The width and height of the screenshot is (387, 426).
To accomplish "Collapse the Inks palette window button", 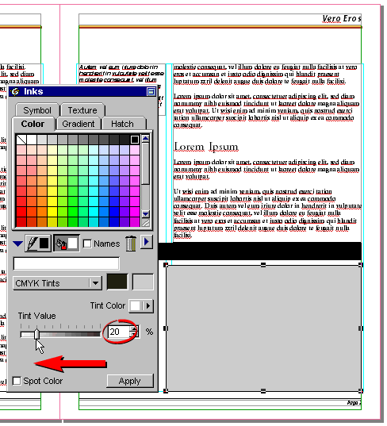I will (151, 91).
